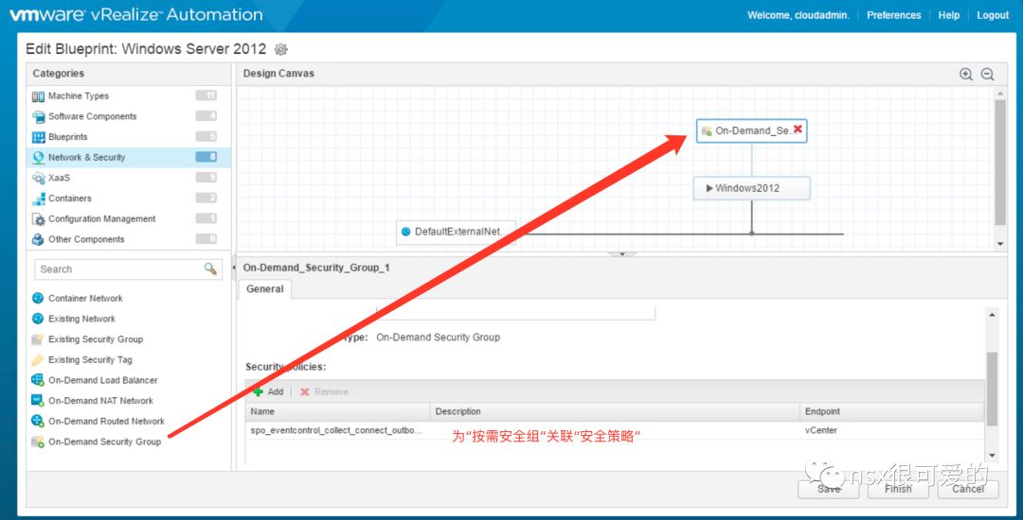Click the Logout link
This screenshot has height=520, width=1023.
point(993,16)
